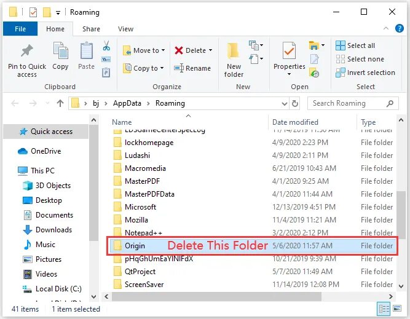The image size is (410, 319).
Task: Open the recent locations dropdown arrow
Action: (47, 103)
